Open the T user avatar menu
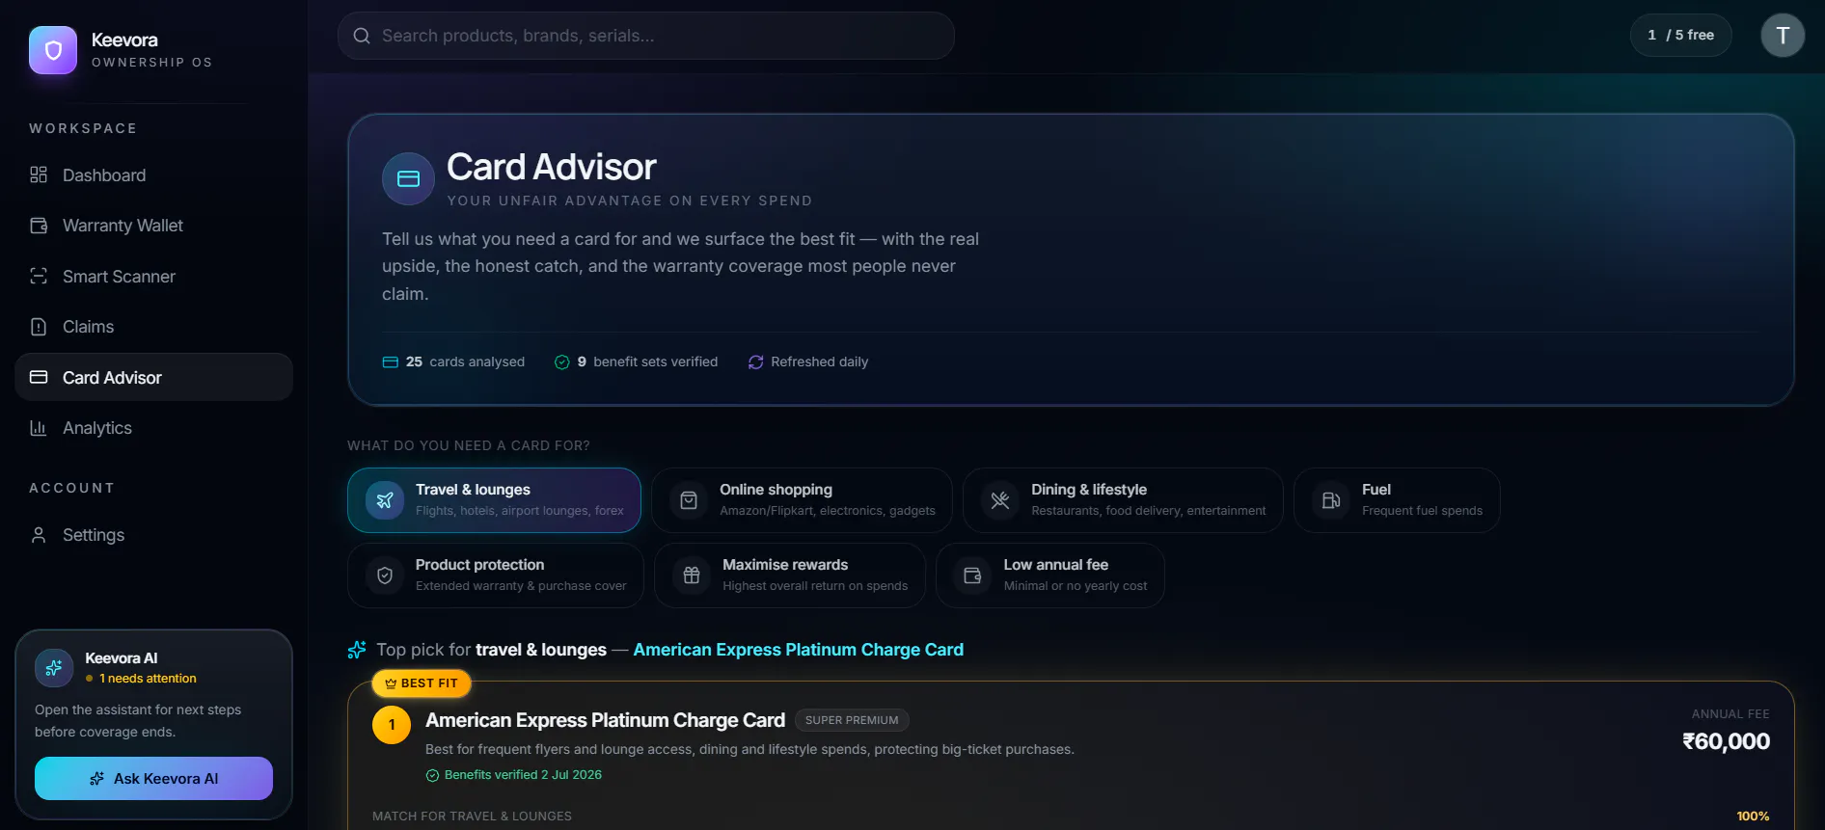Viewport: 1825px width, 830px height. coord(1783,36)
